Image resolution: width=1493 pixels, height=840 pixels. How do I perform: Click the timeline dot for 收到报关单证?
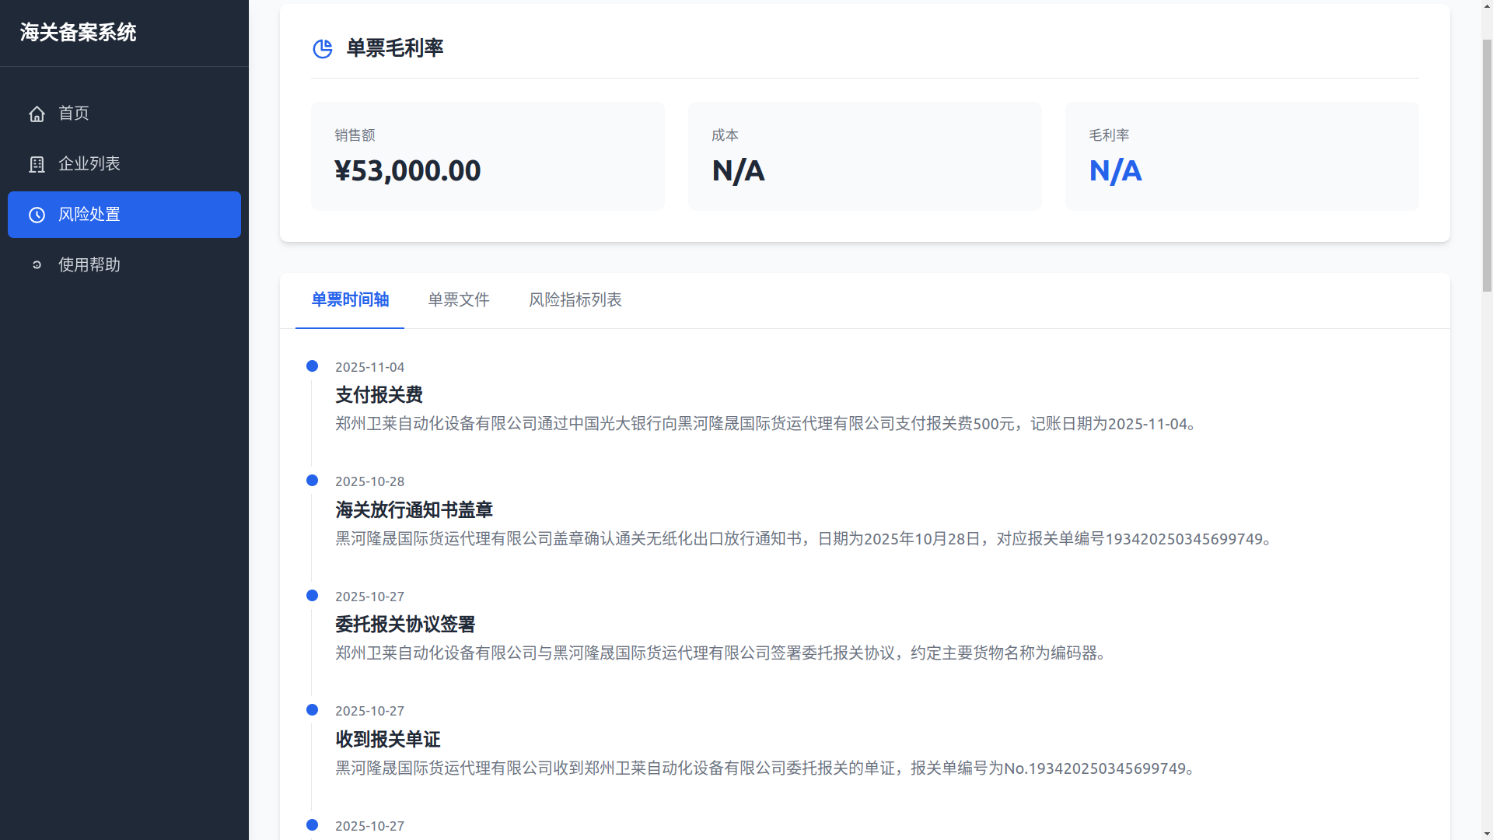313,709
